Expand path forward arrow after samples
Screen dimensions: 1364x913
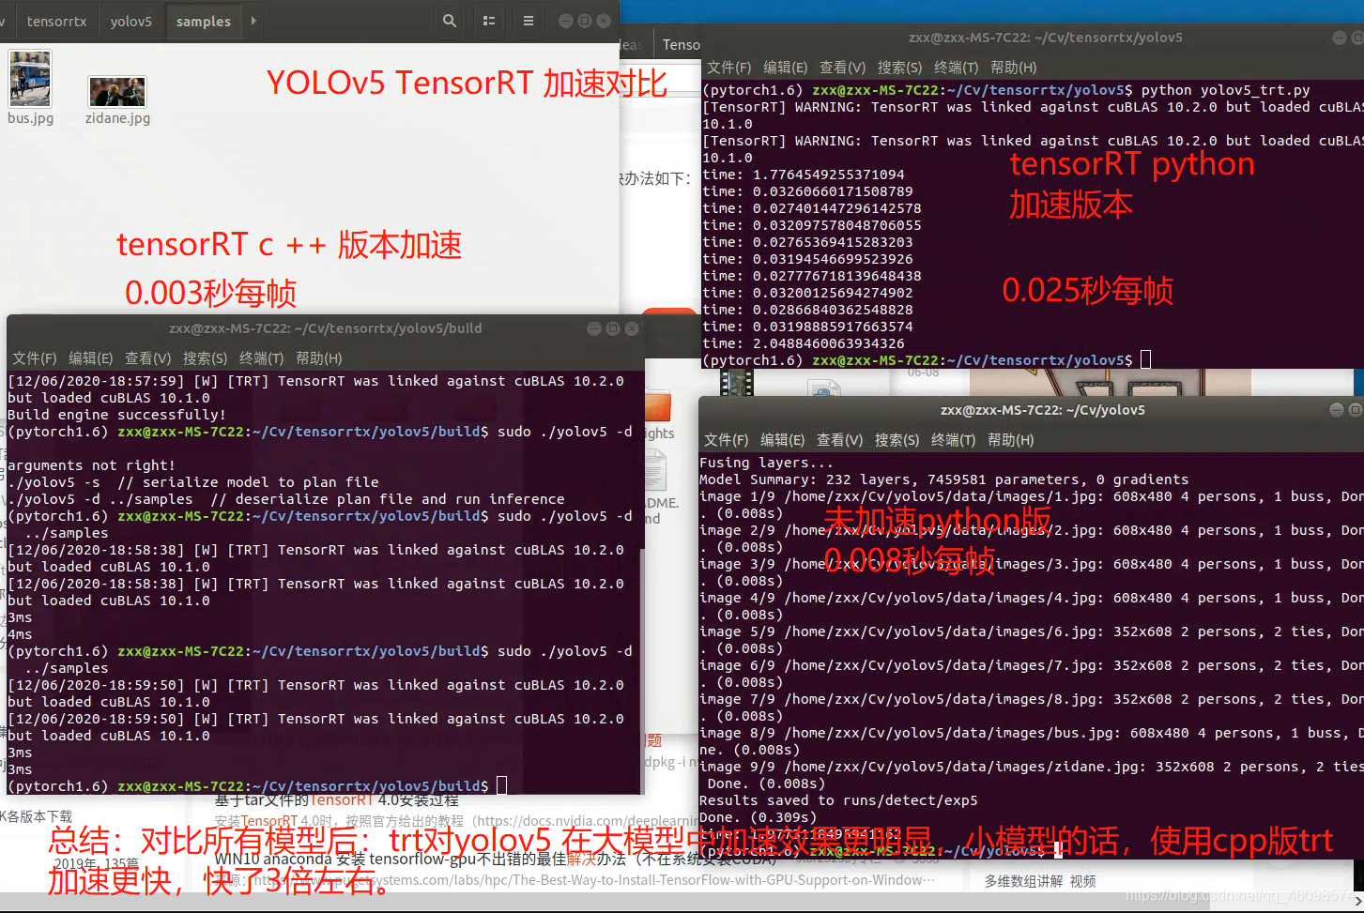[x=253, y=21]
